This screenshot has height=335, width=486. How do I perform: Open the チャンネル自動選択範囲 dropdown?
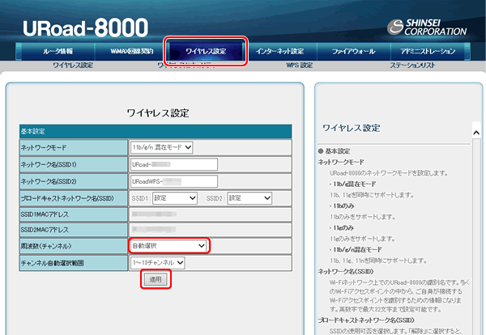tap(157, 262)
